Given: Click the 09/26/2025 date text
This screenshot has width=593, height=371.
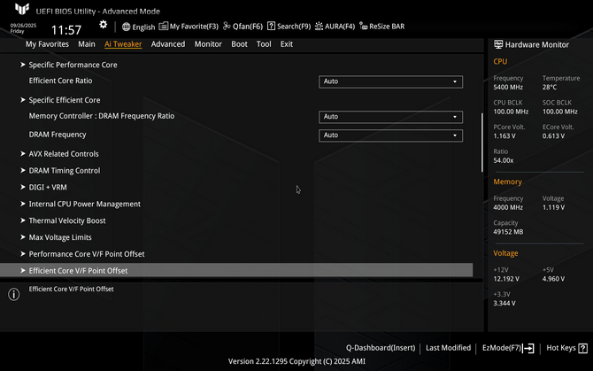Looking at the screenshot, I should 23,26.
